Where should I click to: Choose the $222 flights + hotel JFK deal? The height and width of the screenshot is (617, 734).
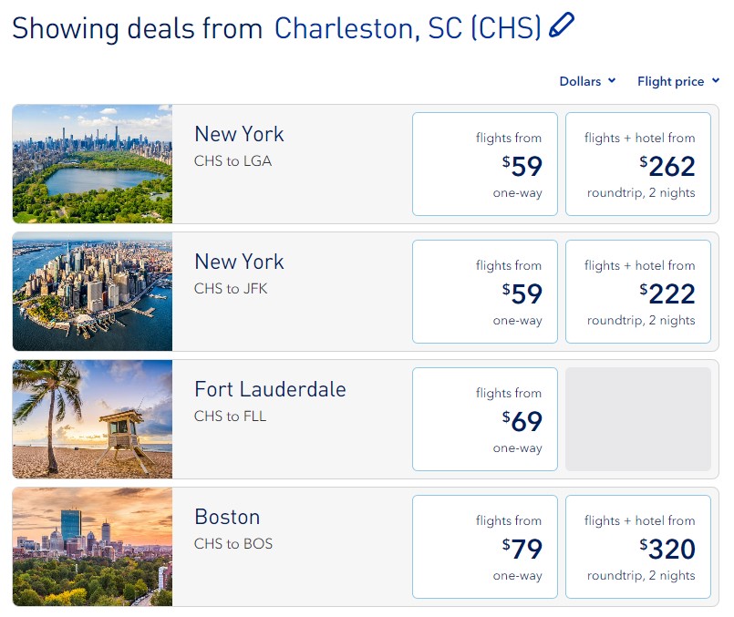pyautogui.click(x=638, y=292)
